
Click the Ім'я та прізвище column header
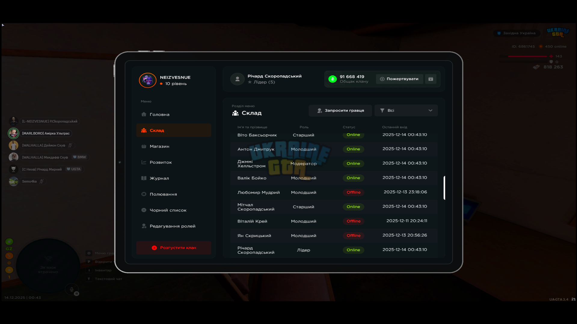coord(252,127)
